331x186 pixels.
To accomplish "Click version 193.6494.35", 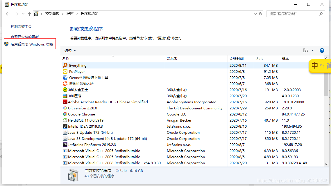I will 292,127.
